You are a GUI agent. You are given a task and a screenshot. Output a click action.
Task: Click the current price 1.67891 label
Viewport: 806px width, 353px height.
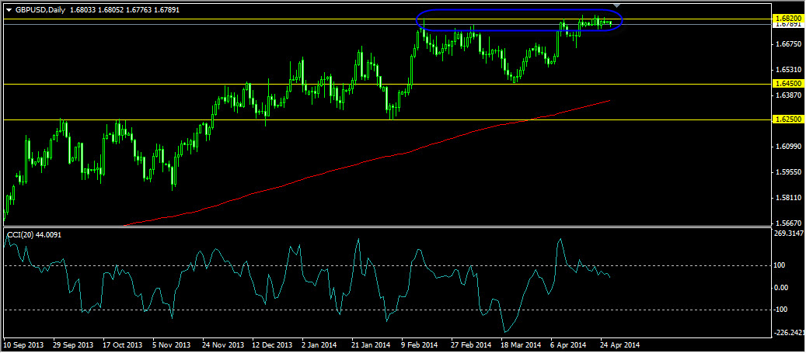(787, 24)
